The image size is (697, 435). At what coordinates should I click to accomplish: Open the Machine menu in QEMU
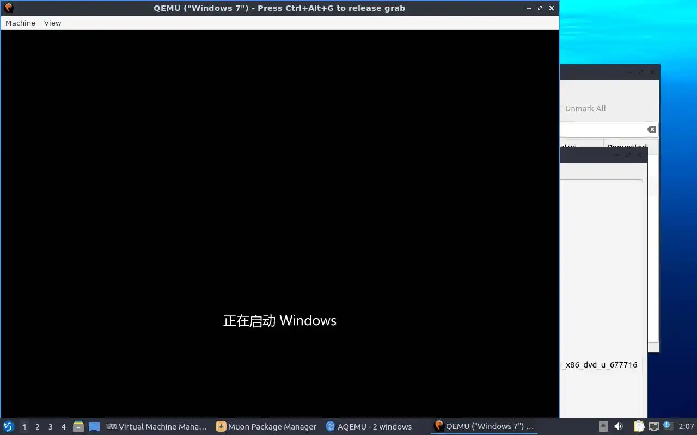[x=20, y=23]
